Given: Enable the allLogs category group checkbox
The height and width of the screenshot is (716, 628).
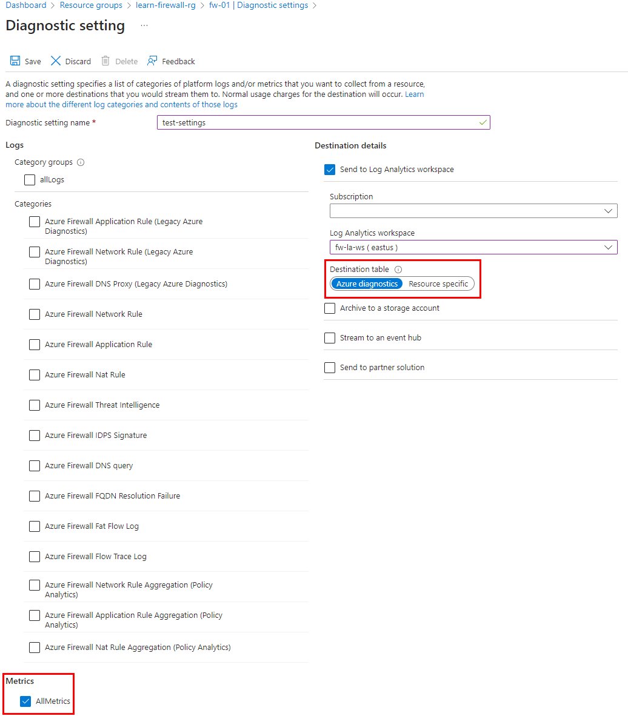Looking at the screenshot, I should click(x=30, y=179).
